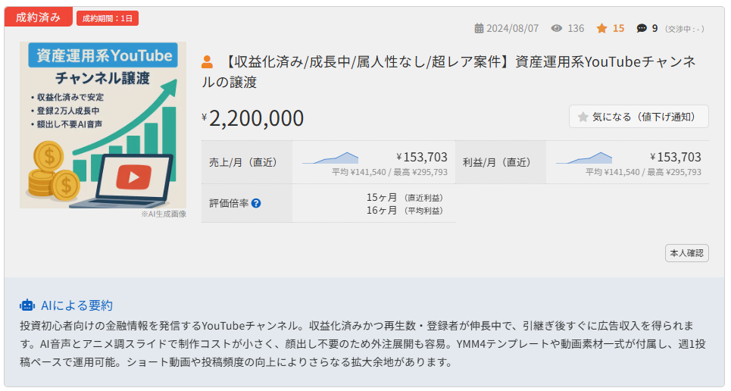This screenshot has height=391, width=731.
Task: Click the orange seller person icon
Action: [x=208, y=62]
